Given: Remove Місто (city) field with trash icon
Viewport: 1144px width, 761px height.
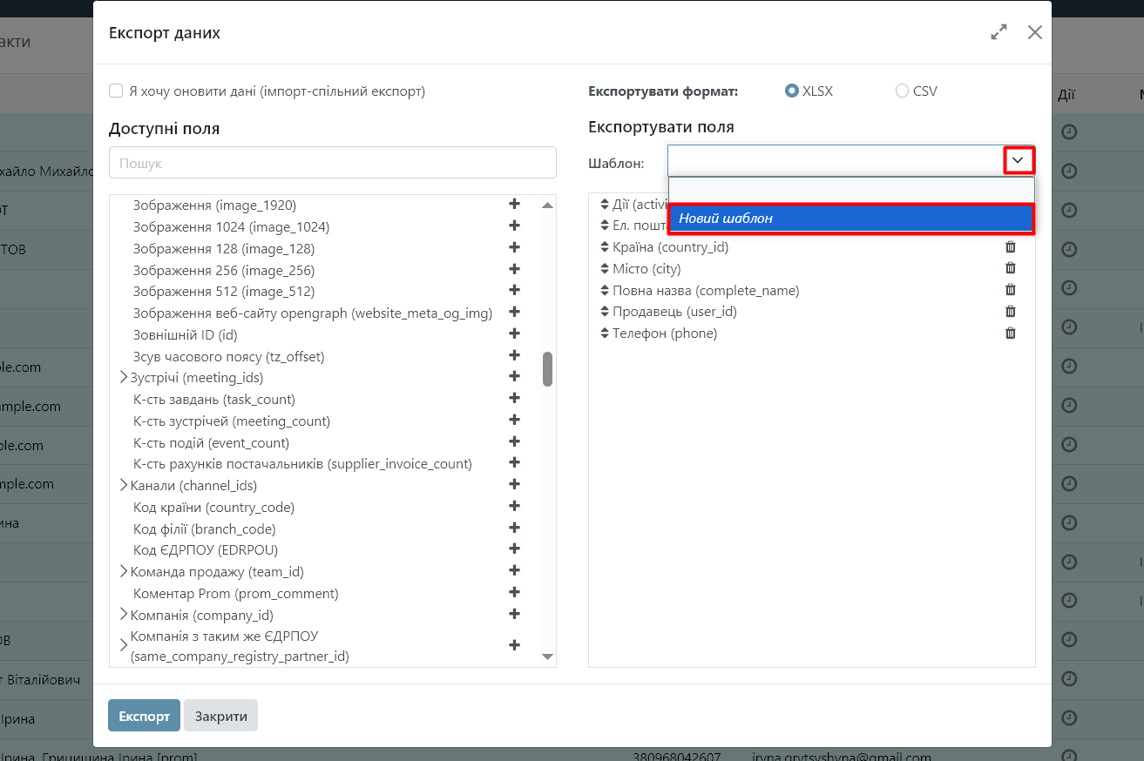Looking at the screenshot, I should 1011,268.
